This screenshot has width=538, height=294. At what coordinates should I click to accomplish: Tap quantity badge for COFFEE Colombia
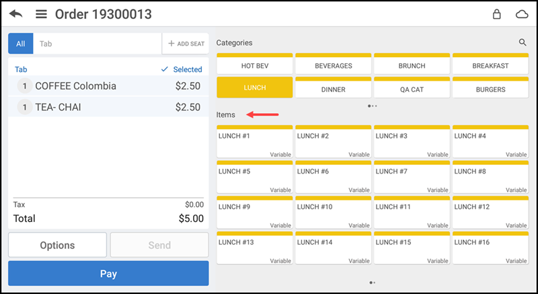[x=25, y=86]
